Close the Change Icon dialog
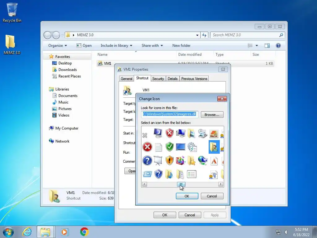The image size is (317, 238). click(x=222, y=99)
